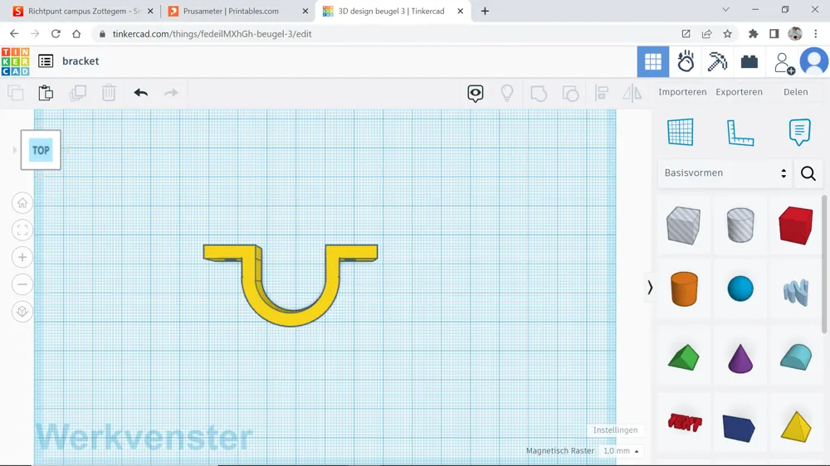Click the Paste clipboard icon

(46, 93)
